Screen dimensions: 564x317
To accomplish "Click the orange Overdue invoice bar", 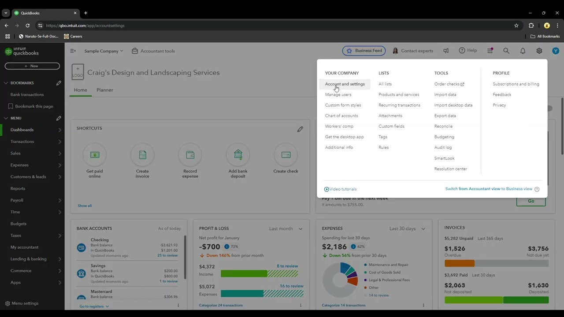I will coord(460,263).
